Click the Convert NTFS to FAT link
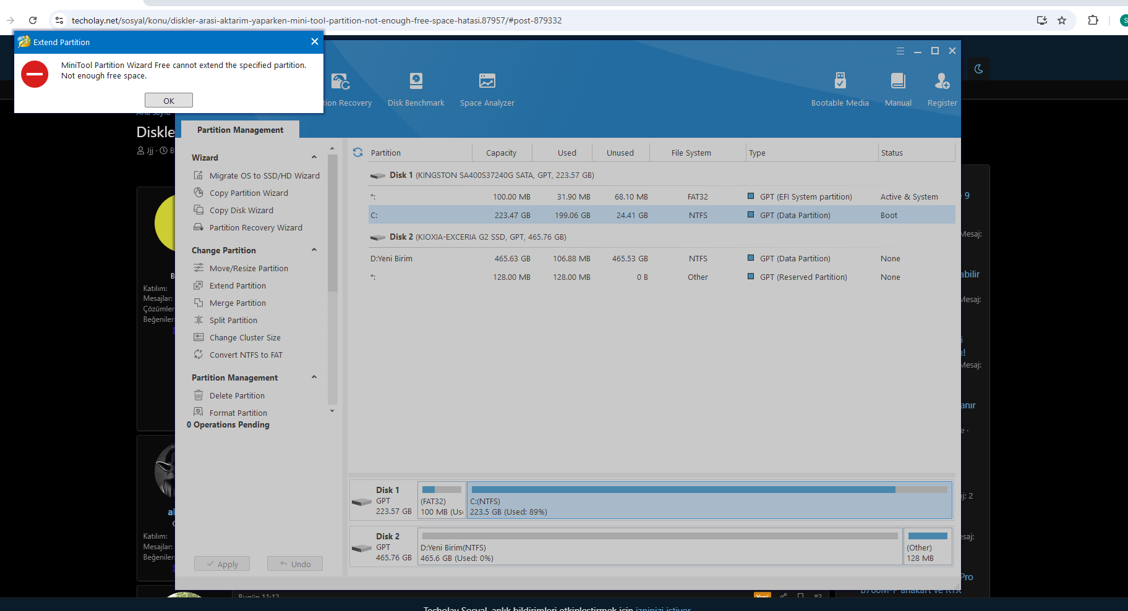Screen dimensions: 1128x611 pos(246,355)
